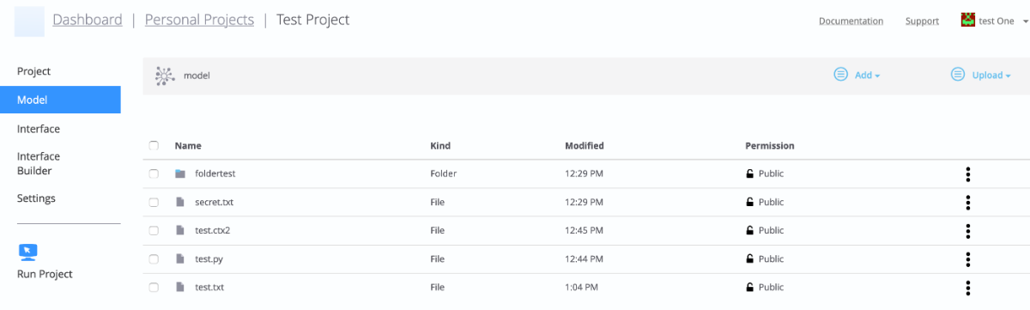
Task: Open three-dot menu for foldertest row
Action: point(967,173)
